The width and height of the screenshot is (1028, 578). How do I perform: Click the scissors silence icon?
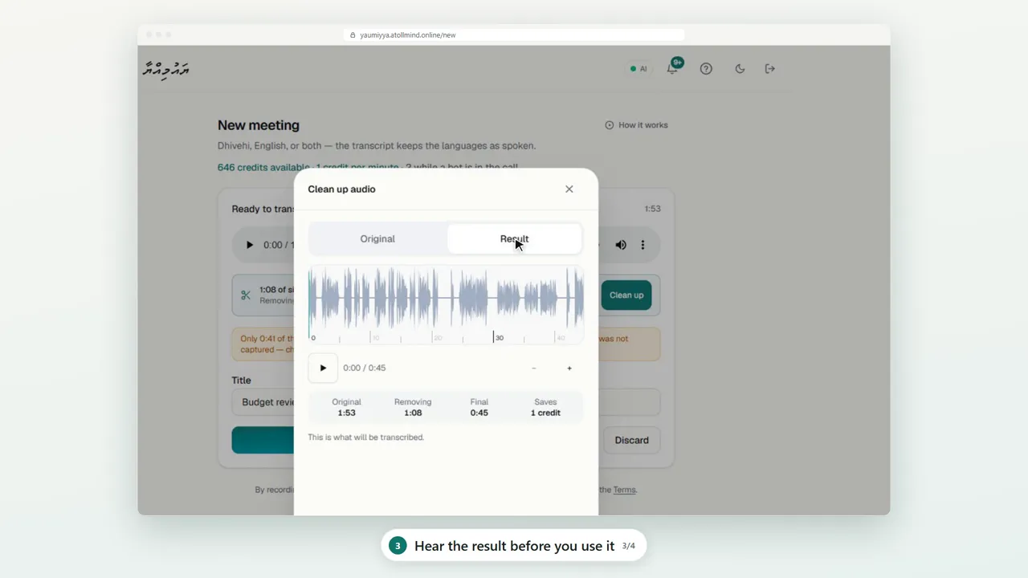click(x=246, y=295)
